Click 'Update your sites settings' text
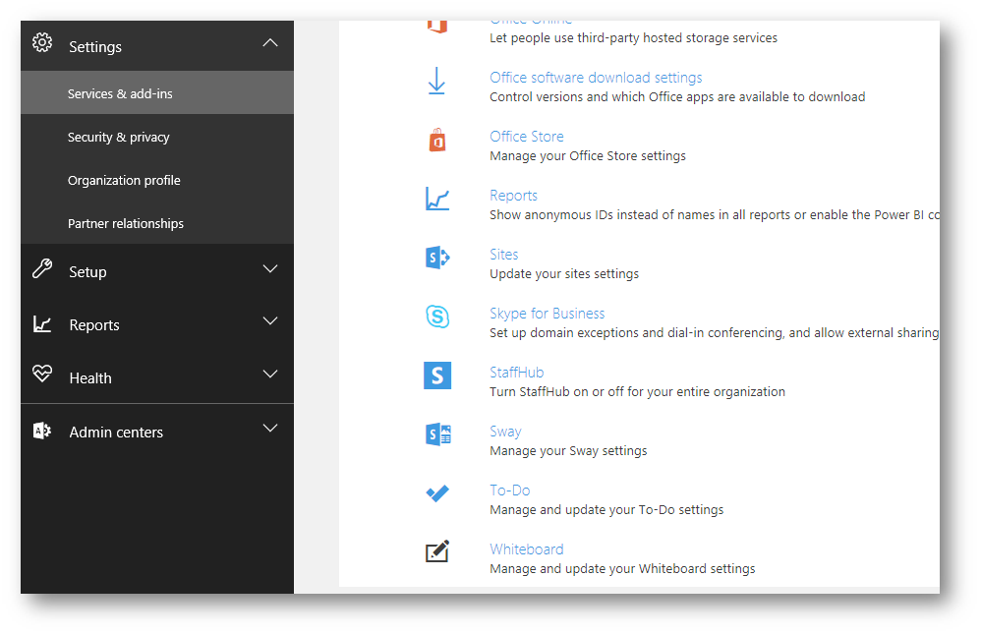Viewport: 981px width, 635px height. point(564,274)
